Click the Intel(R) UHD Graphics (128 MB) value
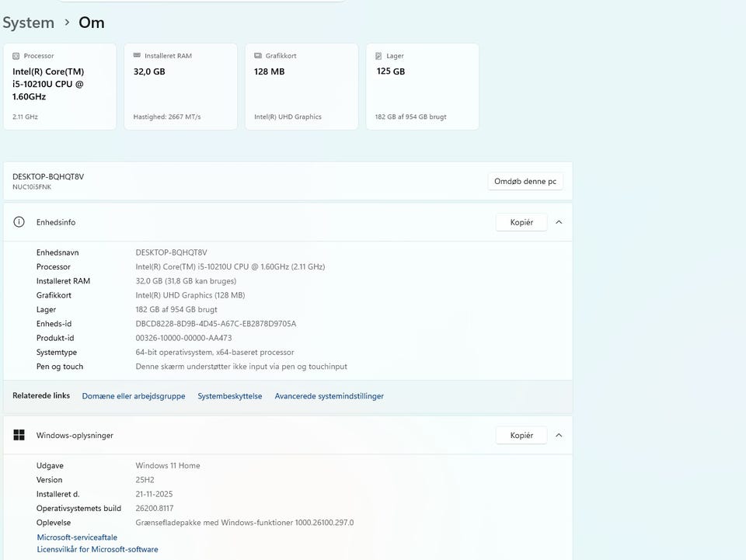 point(190,295)
